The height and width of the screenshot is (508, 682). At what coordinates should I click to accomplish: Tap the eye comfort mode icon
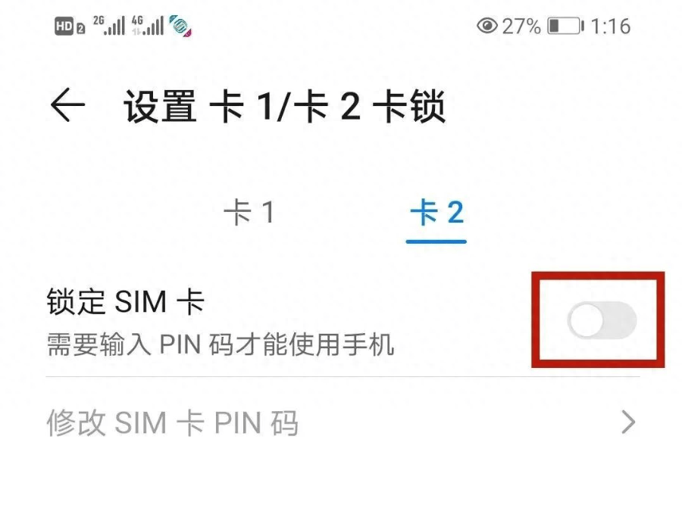(x=487, y=26)
